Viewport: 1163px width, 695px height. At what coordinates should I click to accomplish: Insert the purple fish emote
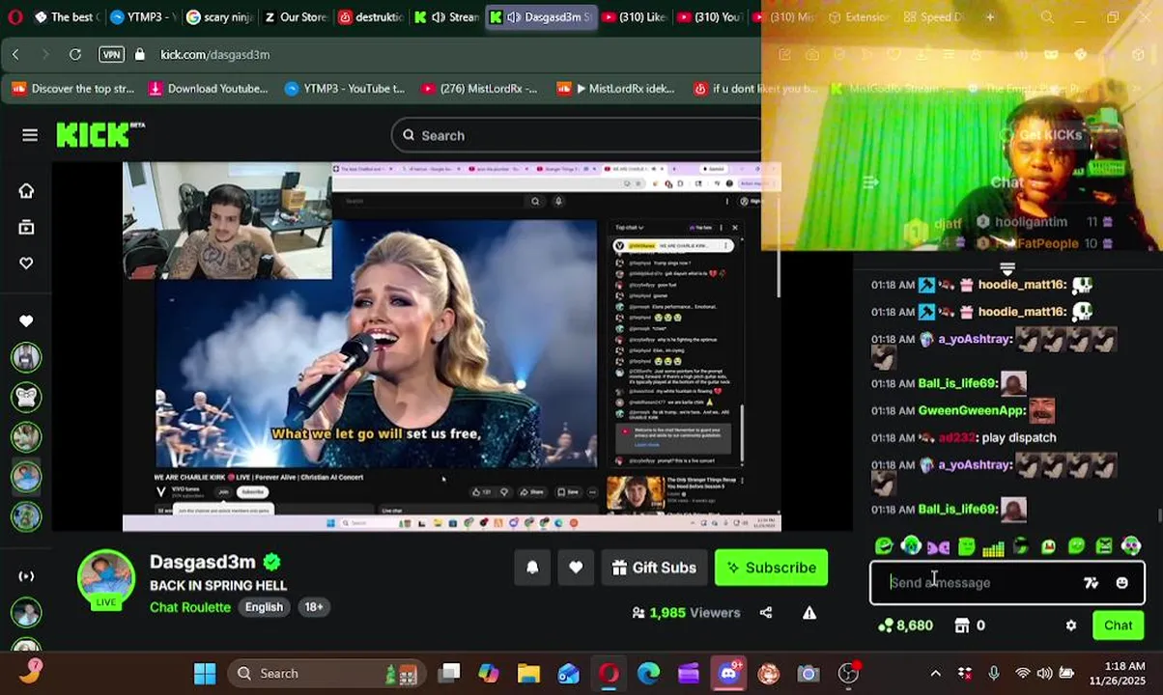click(938, 547)
